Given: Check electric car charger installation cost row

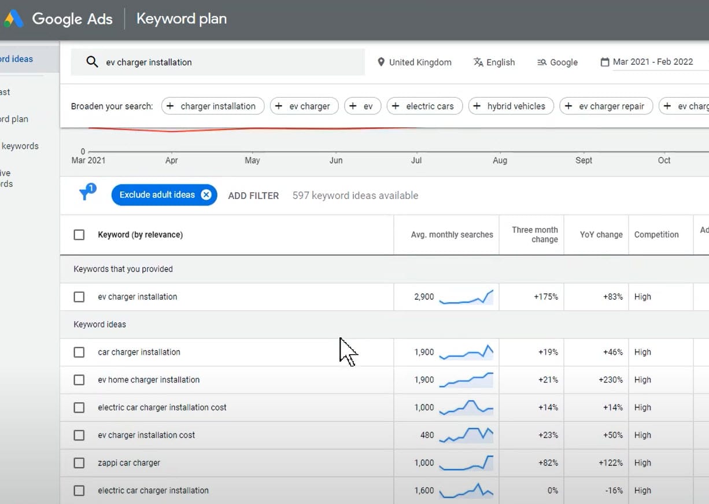Looking at the screenshot, I should tap(79, 407).
